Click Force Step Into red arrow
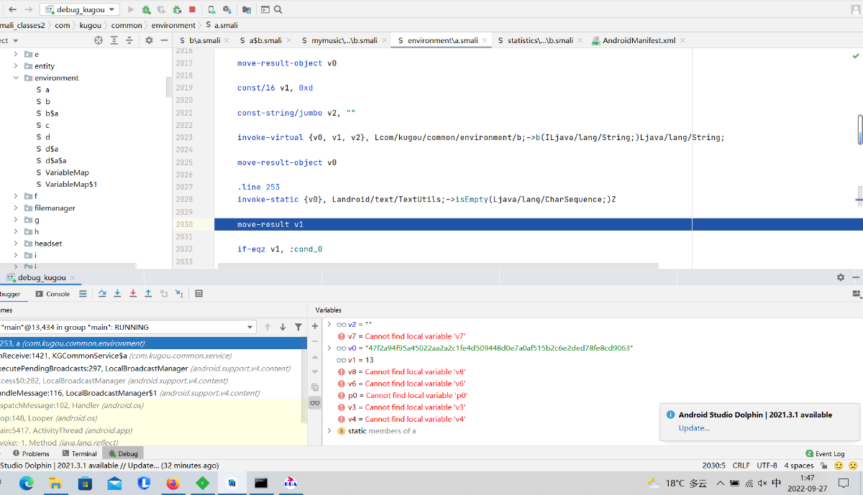Viewport: 863px width, 495px height. (x=133, y=294)
